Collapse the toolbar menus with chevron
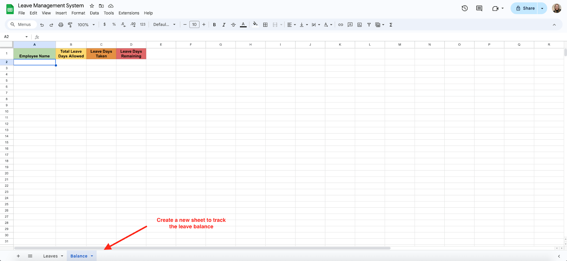567x261 pixels. (554, 25)
